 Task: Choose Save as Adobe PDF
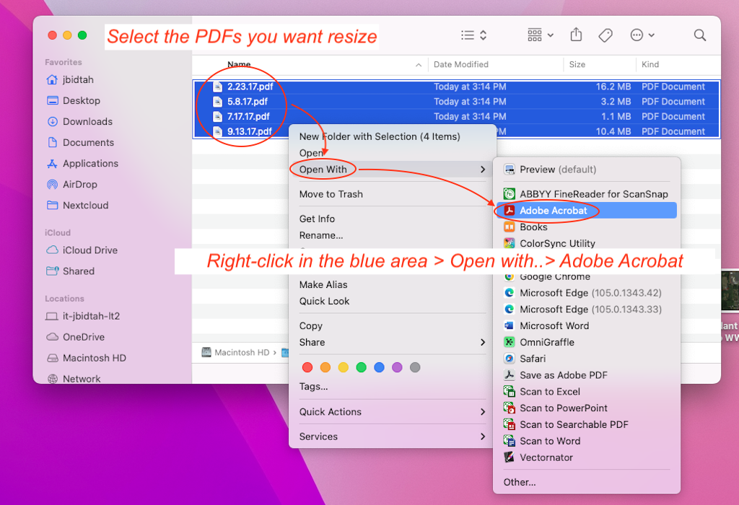pyautogui.click(x=586, y=375)
